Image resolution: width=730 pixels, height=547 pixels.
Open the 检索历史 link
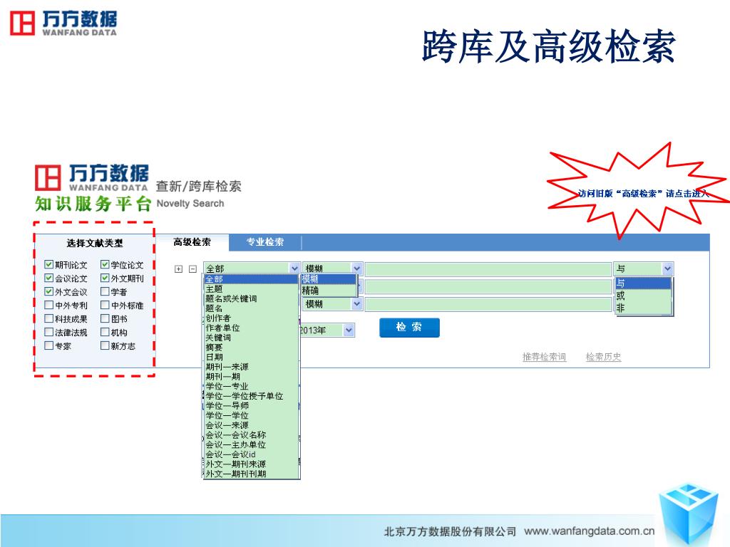(x=603, y=358)
